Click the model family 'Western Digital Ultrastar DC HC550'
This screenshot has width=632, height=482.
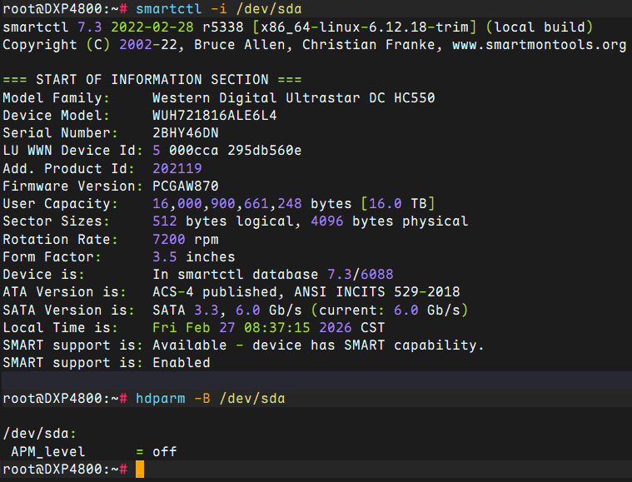point(294,98)
